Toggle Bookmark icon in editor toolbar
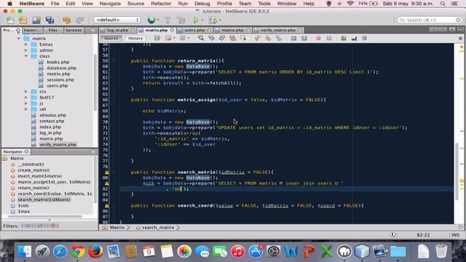This screenshot has width=466, height=262. click(x=279, y=38)
